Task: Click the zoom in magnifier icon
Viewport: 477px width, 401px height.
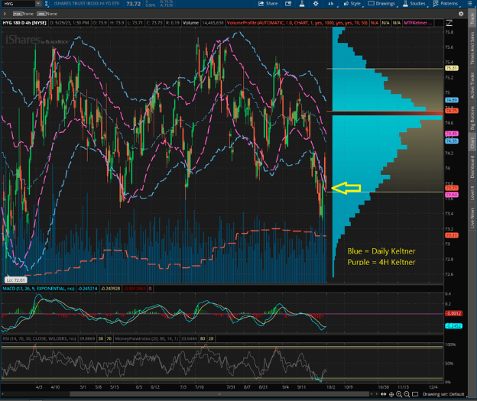Action: click(x=399, y=394)
